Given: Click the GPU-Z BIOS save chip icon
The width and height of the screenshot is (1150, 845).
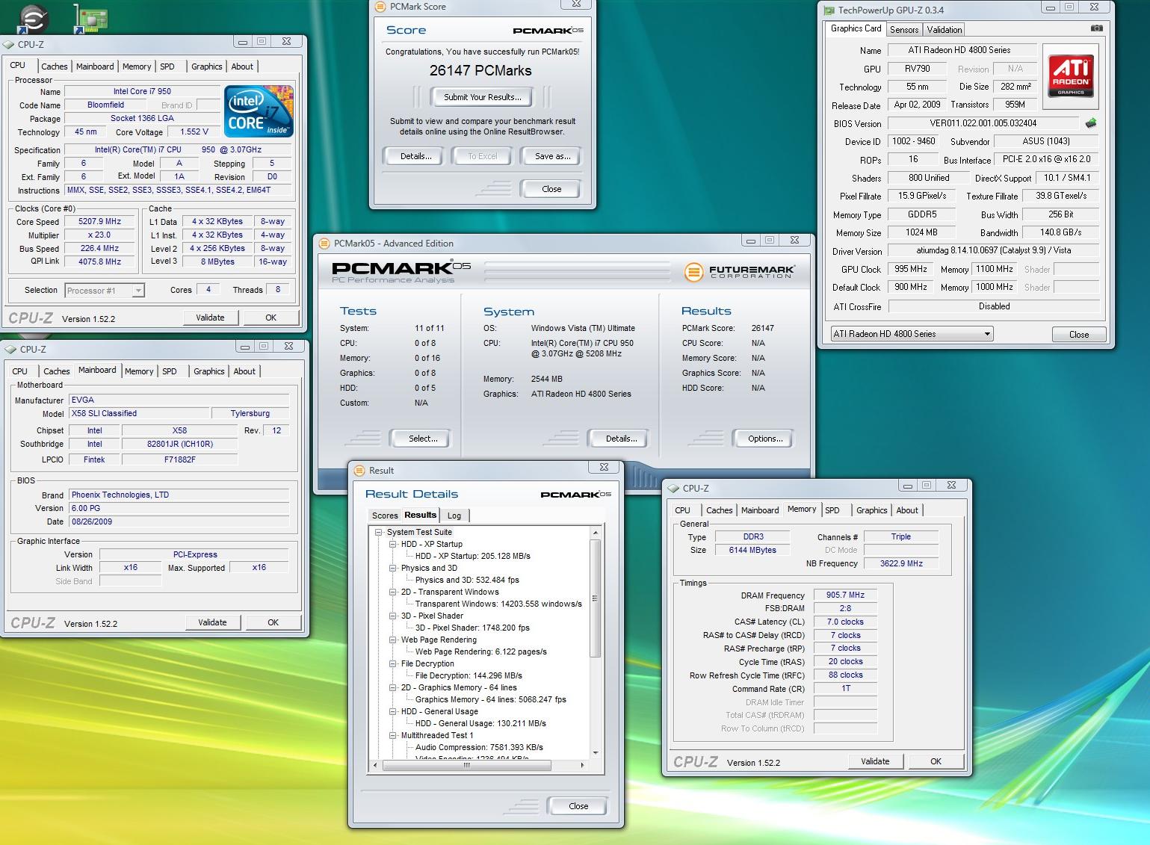Looking at the screenshot, I should tap(1091, 123).
